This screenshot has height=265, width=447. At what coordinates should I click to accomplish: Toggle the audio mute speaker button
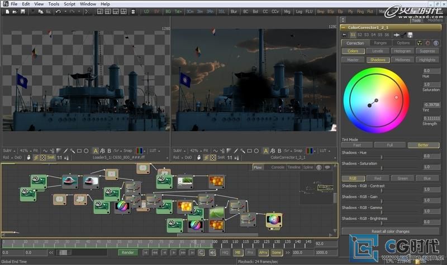pos(212,253)
